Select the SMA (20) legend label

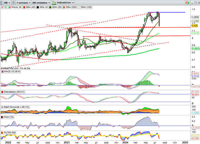(x=57, y=7)
